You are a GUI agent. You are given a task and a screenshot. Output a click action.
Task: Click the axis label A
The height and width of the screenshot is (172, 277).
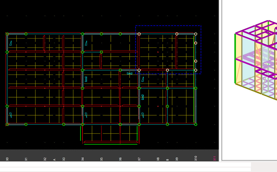pyautogui.click(x=54, y=160)
